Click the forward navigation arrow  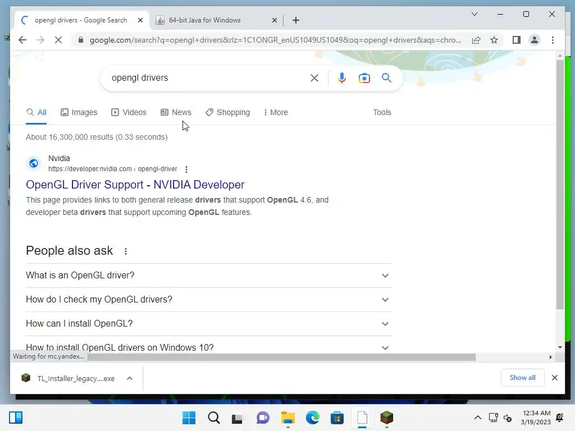[40, 40]
